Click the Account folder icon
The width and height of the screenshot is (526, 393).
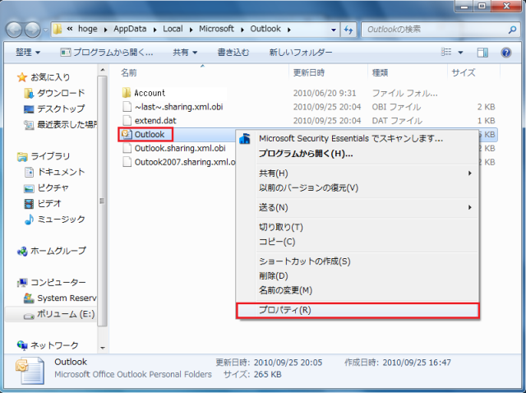(x=127, y=93)
